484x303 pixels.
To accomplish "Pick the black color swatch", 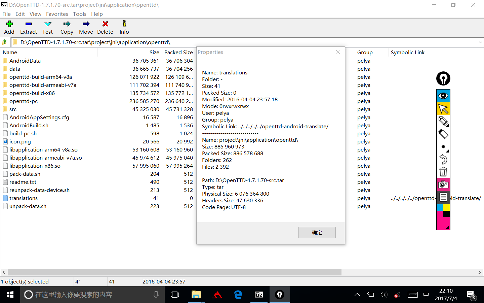I will point(446,214).
